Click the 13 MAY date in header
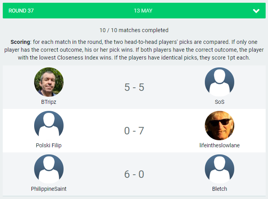Screen dimensions: 268x199 [143, 11]
